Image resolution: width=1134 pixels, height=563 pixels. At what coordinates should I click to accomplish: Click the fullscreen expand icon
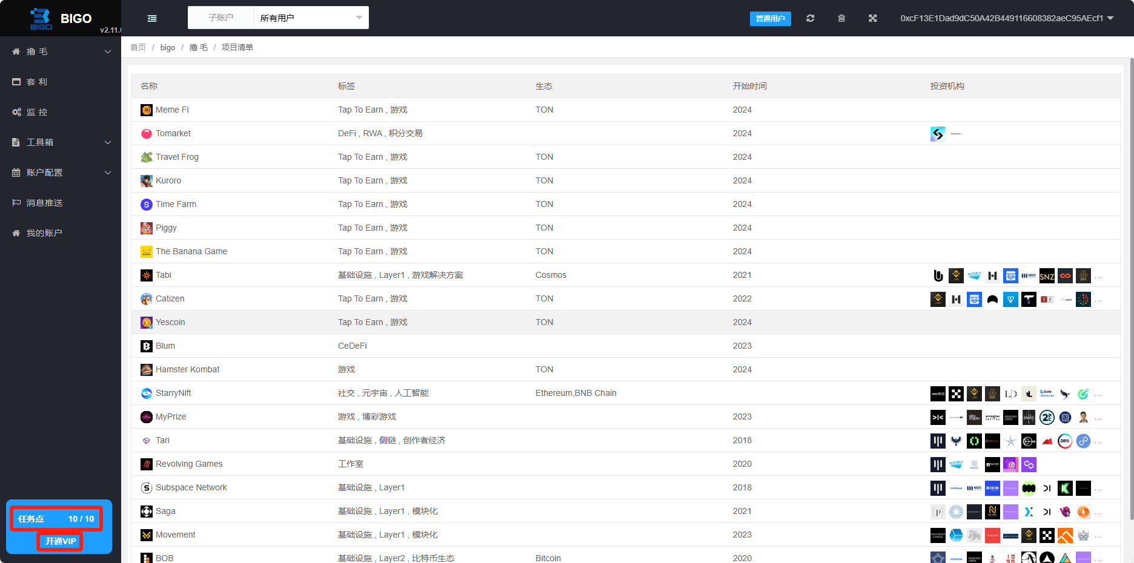point(873,18)
